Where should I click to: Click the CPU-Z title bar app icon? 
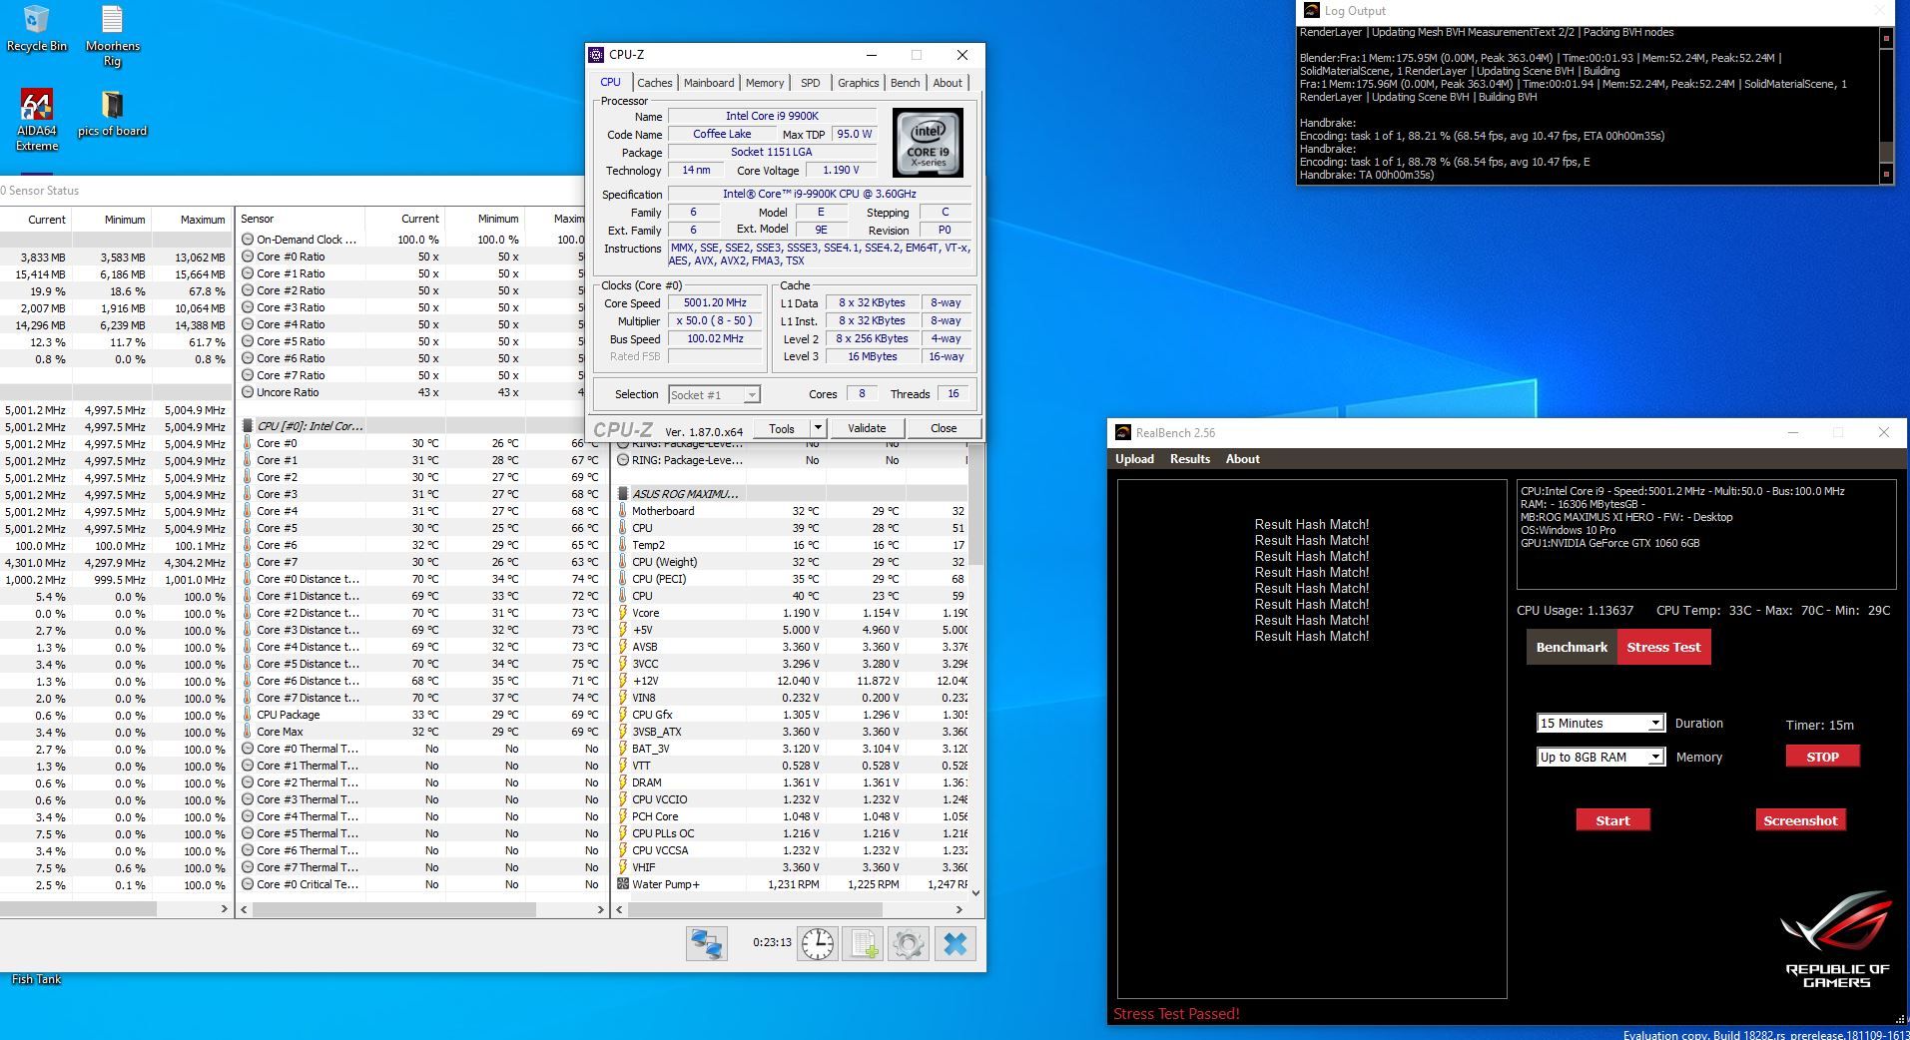tap(596, 55)
